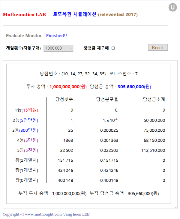Select the 당첨횟수 column header
The width and height of the screenshot is (180, 219).
pos(64,99)
